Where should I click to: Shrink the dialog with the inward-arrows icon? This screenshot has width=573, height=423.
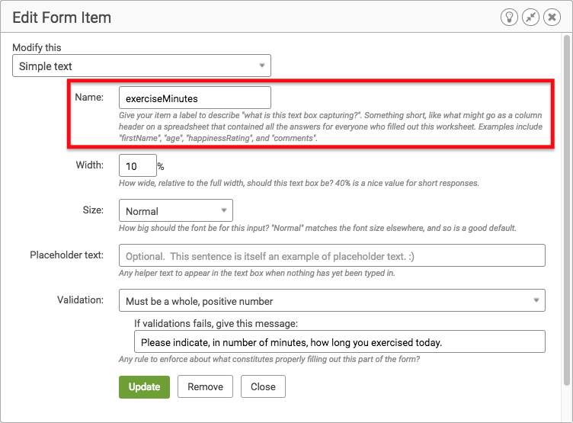(530, 18)
